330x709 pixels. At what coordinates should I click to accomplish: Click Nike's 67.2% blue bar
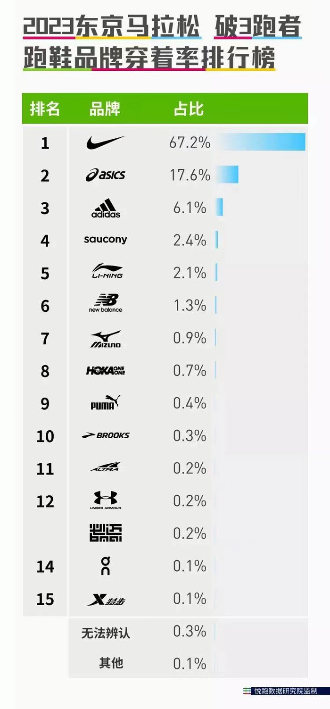click(x=261, y=142)
